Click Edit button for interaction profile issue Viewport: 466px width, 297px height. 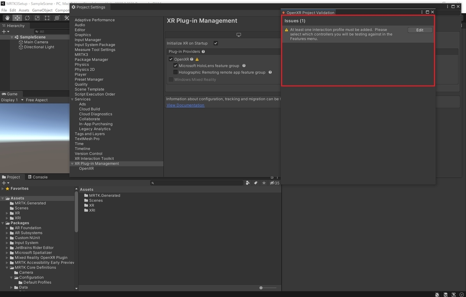420,30
